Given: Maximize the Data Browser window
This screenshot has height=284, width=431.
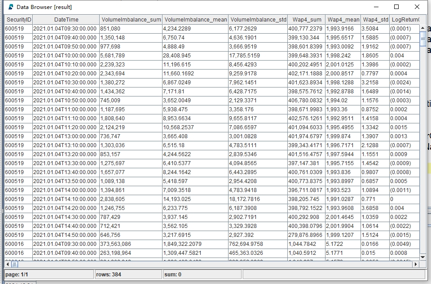Looking at the screenshot, I should [396, 7].
